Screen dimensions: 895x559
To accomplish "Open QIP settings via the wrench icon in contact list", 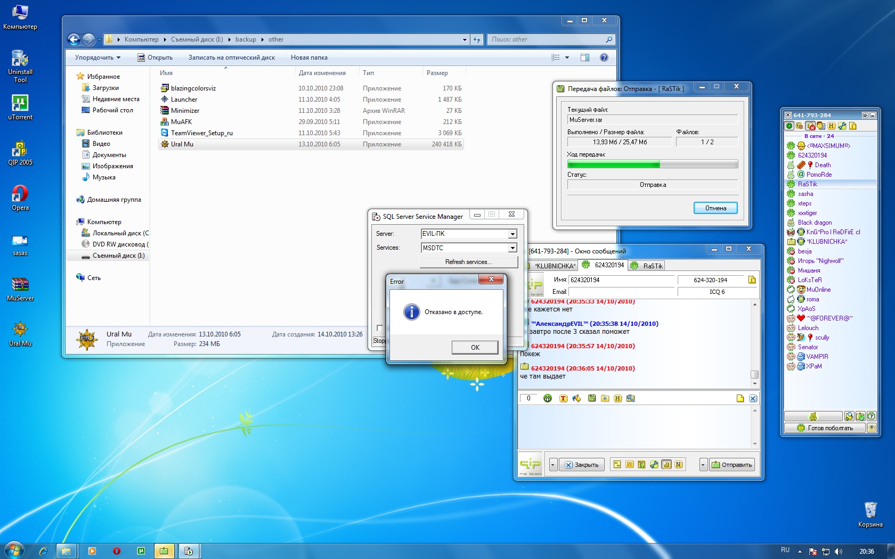I will (x=842, y=126).
